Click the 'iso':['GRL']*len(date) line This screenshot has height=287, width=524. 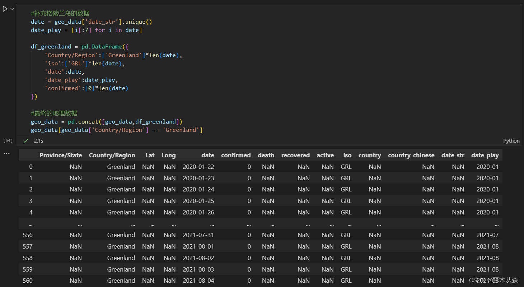[85, 64]
